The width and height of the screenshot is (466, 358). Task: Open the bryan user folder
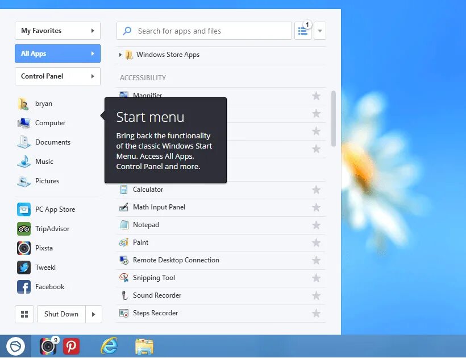click(x=35, y=104)
